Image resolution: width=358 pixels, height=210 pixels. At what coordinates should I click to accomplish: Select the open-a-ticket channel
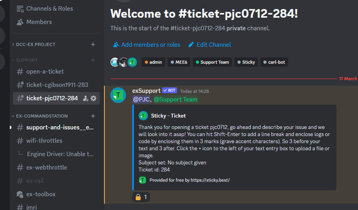45,72
